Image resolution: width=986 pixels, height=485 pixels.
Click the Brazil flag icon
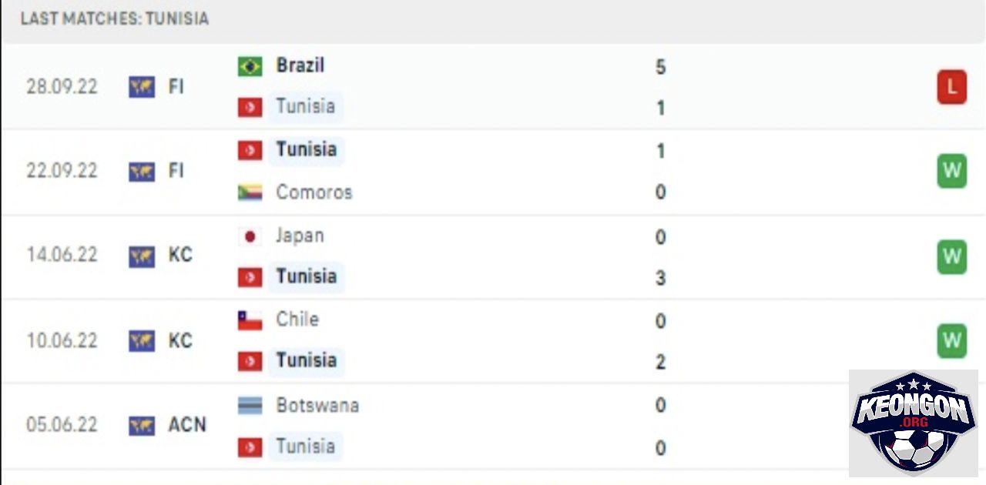(250, 66)
